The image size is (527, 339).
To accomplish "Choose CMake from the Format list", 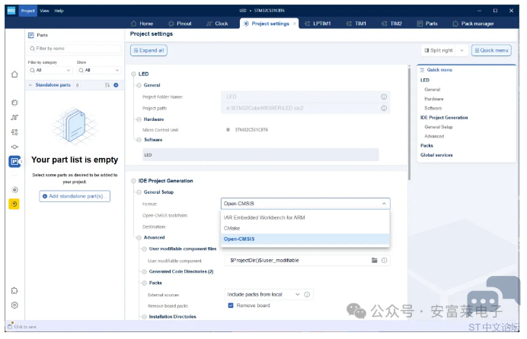I will [x=232, y=227].
